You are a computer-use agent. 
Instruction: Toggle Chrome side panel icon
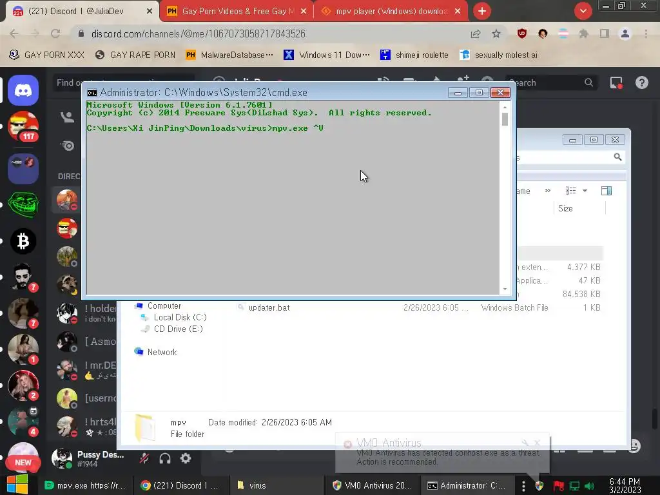[605, 34]
